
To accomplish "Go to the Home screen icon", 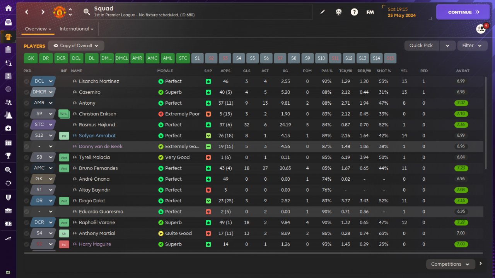I will point(8,8).
